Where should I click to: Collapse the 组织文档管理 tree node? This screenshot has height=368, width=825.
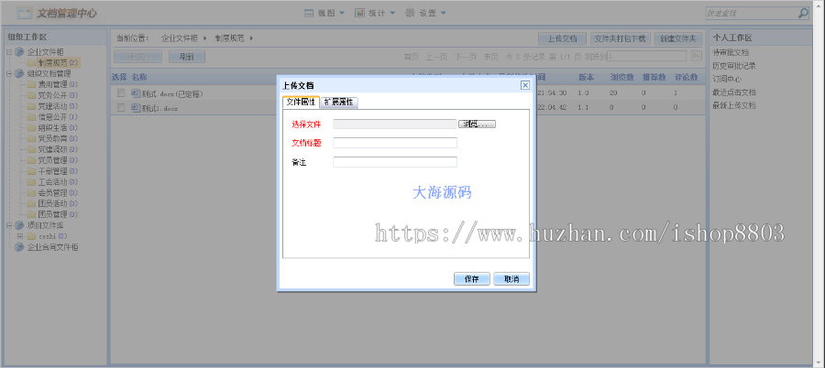[9, 73]
